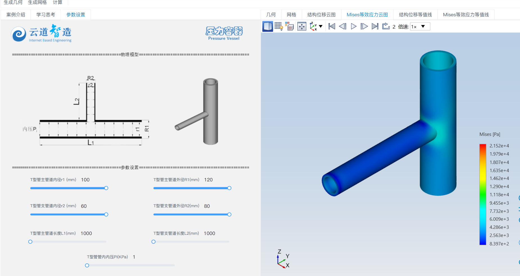The image size is (520, 276).
Task: Click the legend maximum value 2.152e+4
Action: 499,146
